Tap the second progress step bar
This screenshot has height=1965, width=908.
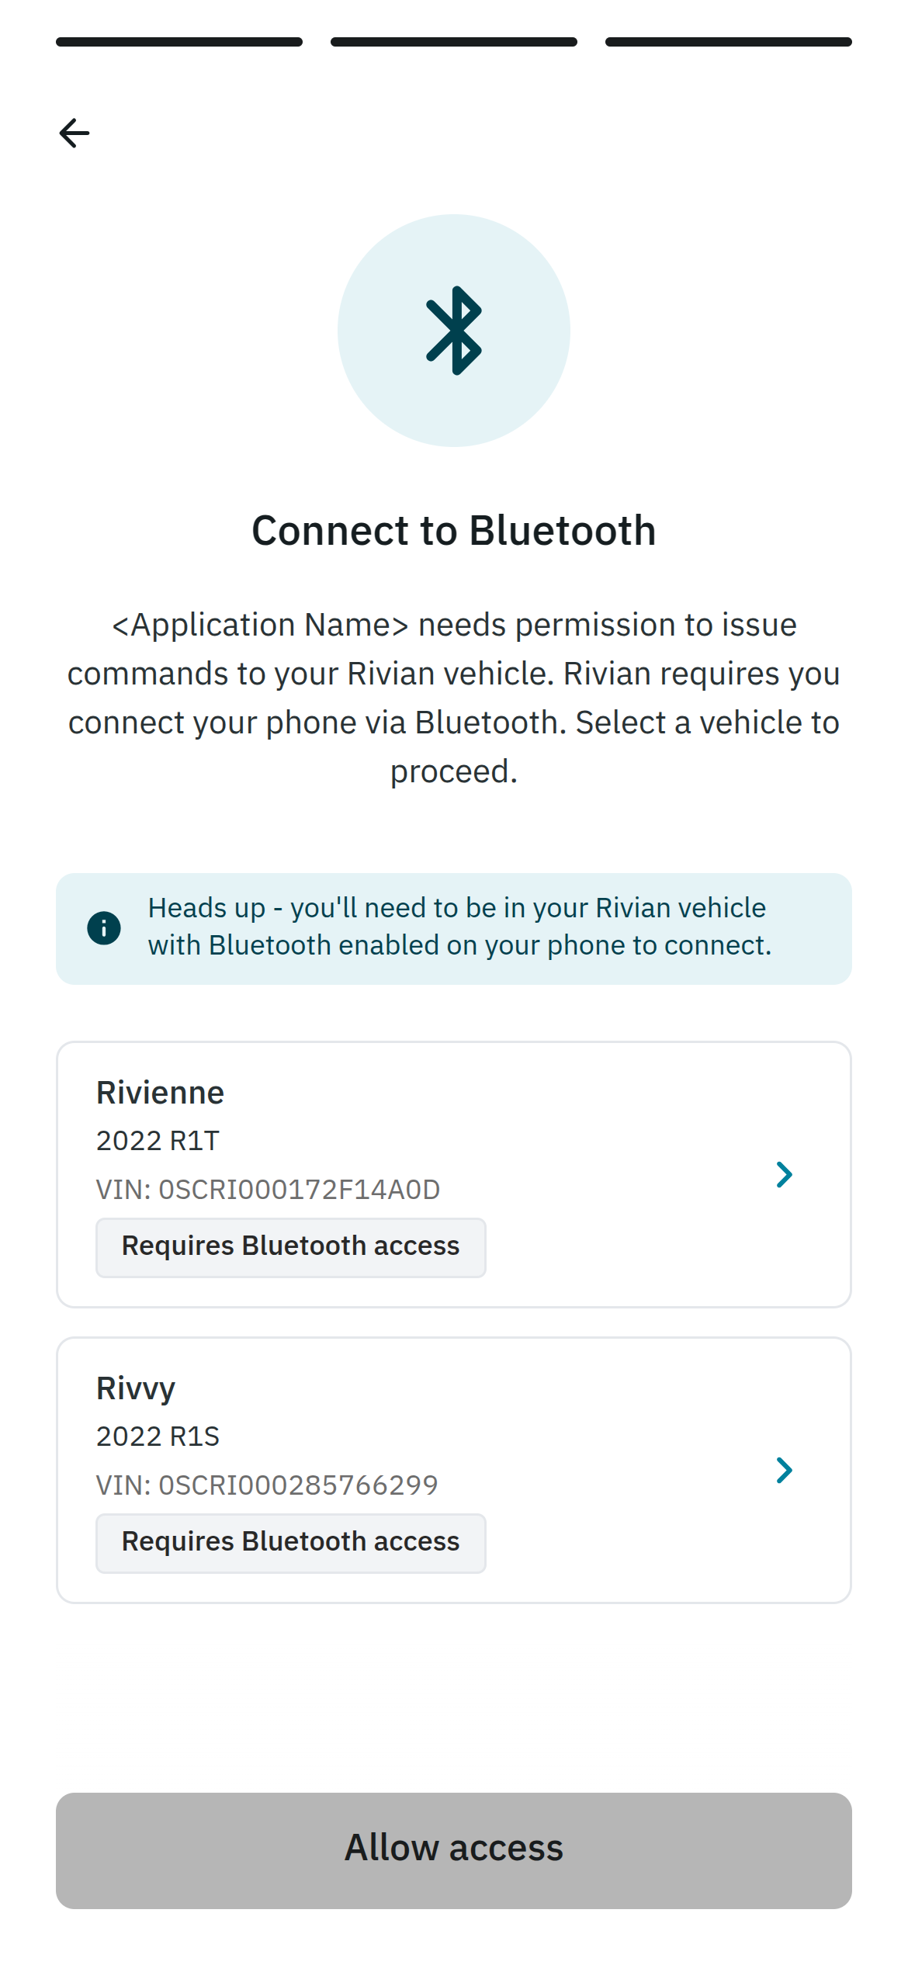pos(454,42)
